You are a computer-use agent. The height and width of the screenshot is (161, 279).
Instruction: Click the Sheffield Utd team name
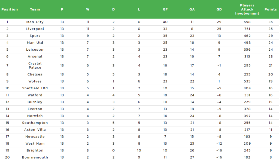(35, 88)
